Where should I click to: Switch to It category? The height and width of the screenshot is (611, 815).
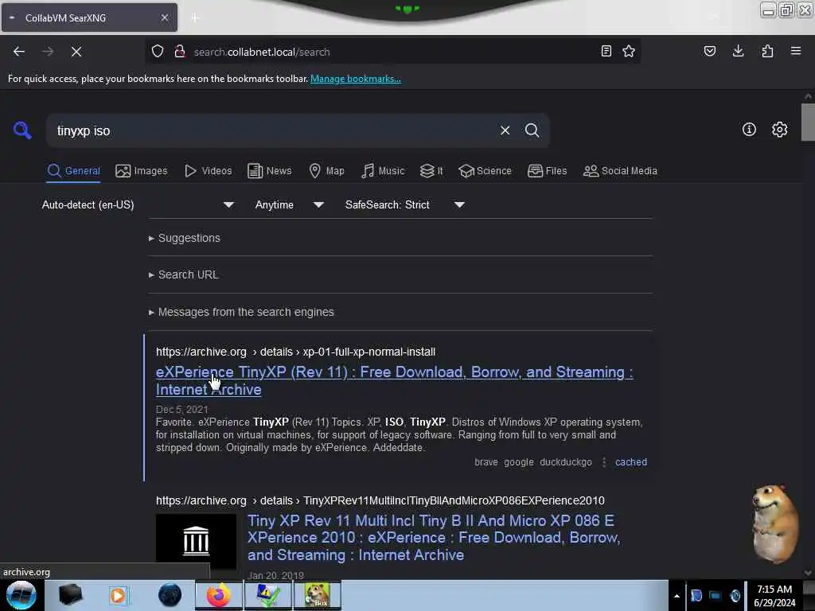(432, 171)
